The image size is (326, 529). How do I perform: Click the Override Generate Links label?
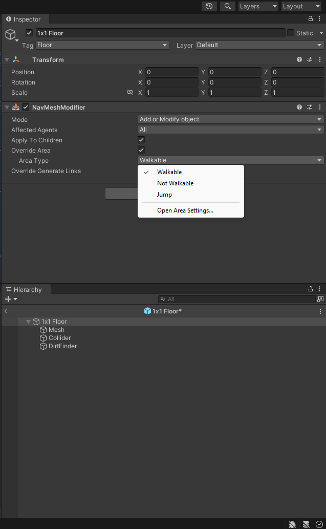pos(46,171)
